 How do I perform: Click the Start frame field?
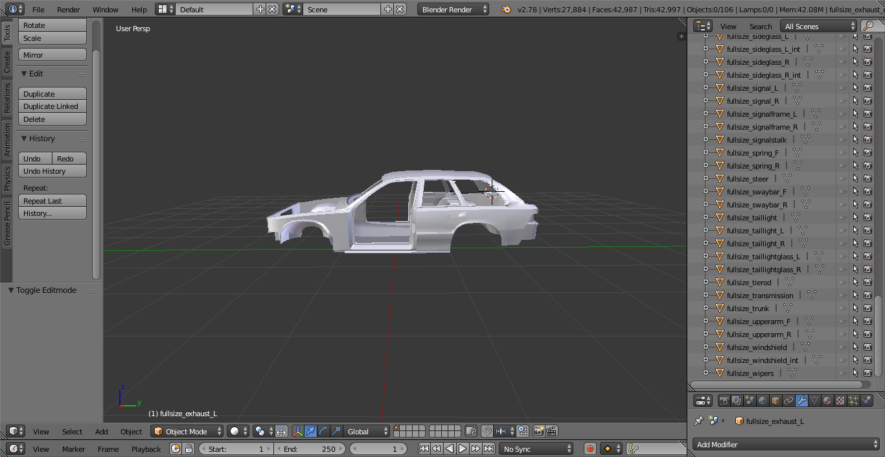(236, 449)
